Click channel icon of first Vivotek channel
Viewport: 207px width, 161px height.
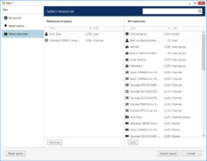[x=127, y=104]
